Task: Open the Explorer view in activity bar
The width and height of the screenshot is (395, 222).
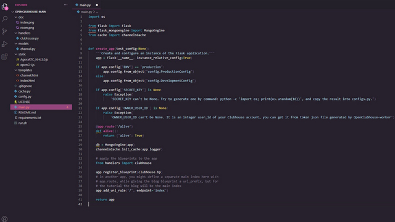Action: [4, 7]
